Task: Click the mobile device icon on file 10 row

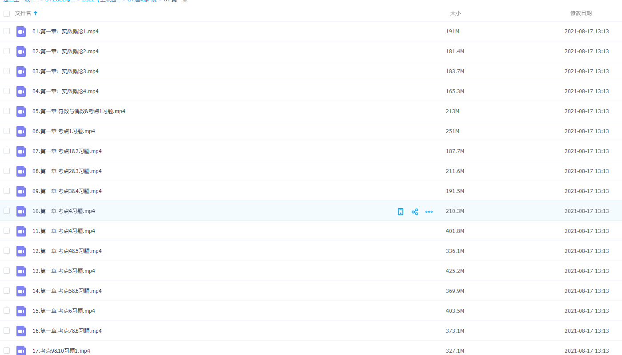Action: [x=401, y=212]
